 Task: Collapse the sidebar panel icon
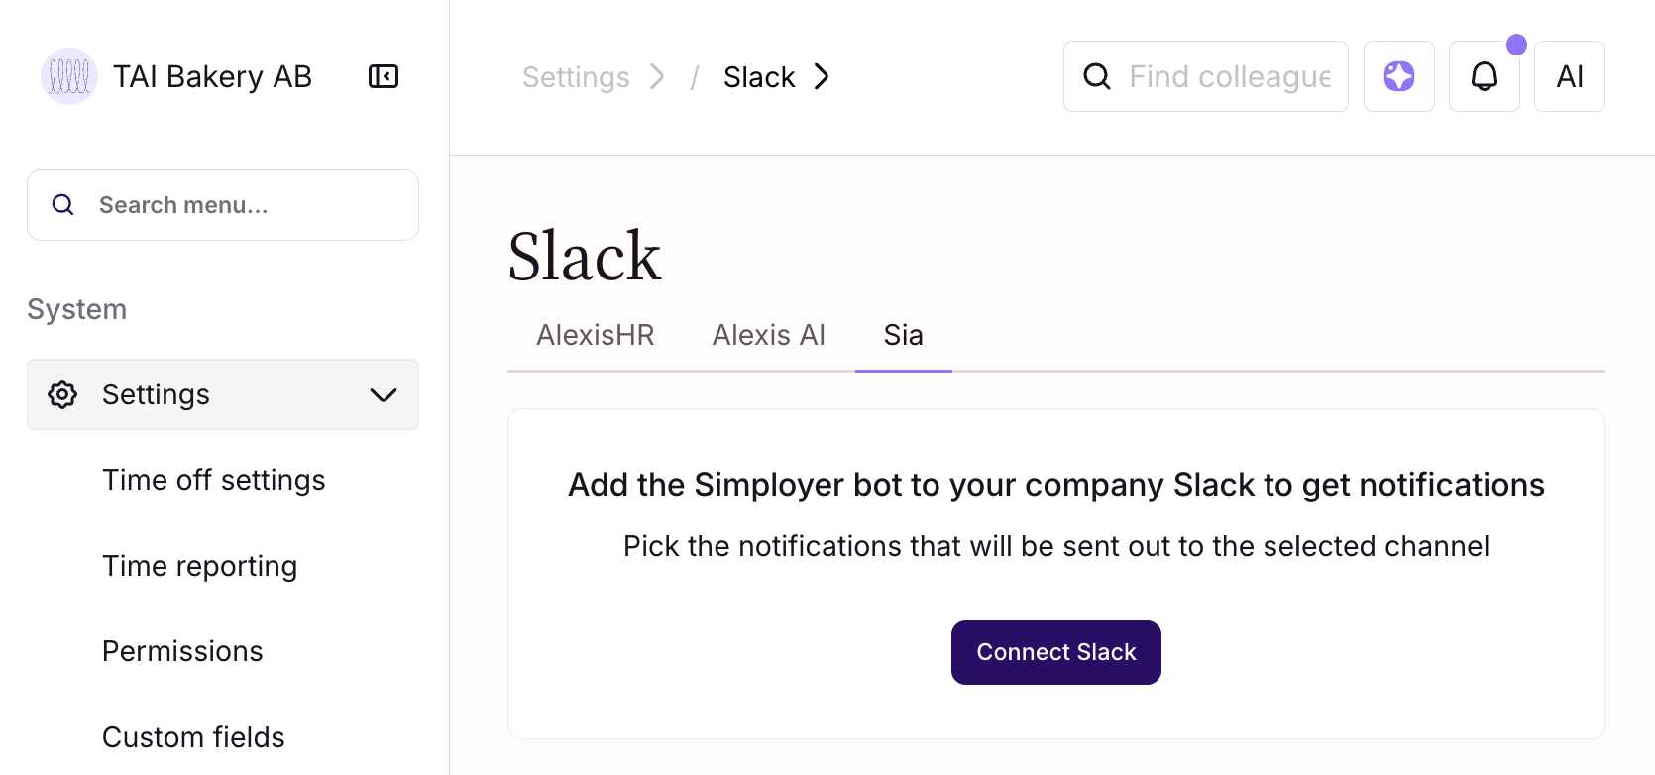point(384,76)
